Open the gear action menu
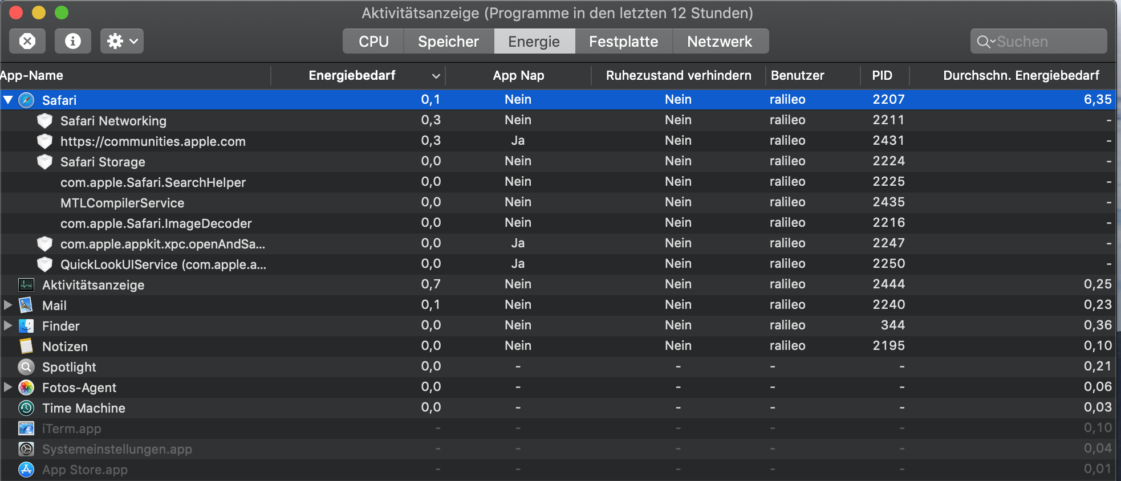1121x481 pixels. click(x=121, y=41)
